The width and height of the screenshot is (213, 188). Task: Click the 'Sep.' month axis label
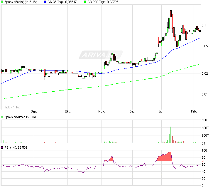coord(34,112)
